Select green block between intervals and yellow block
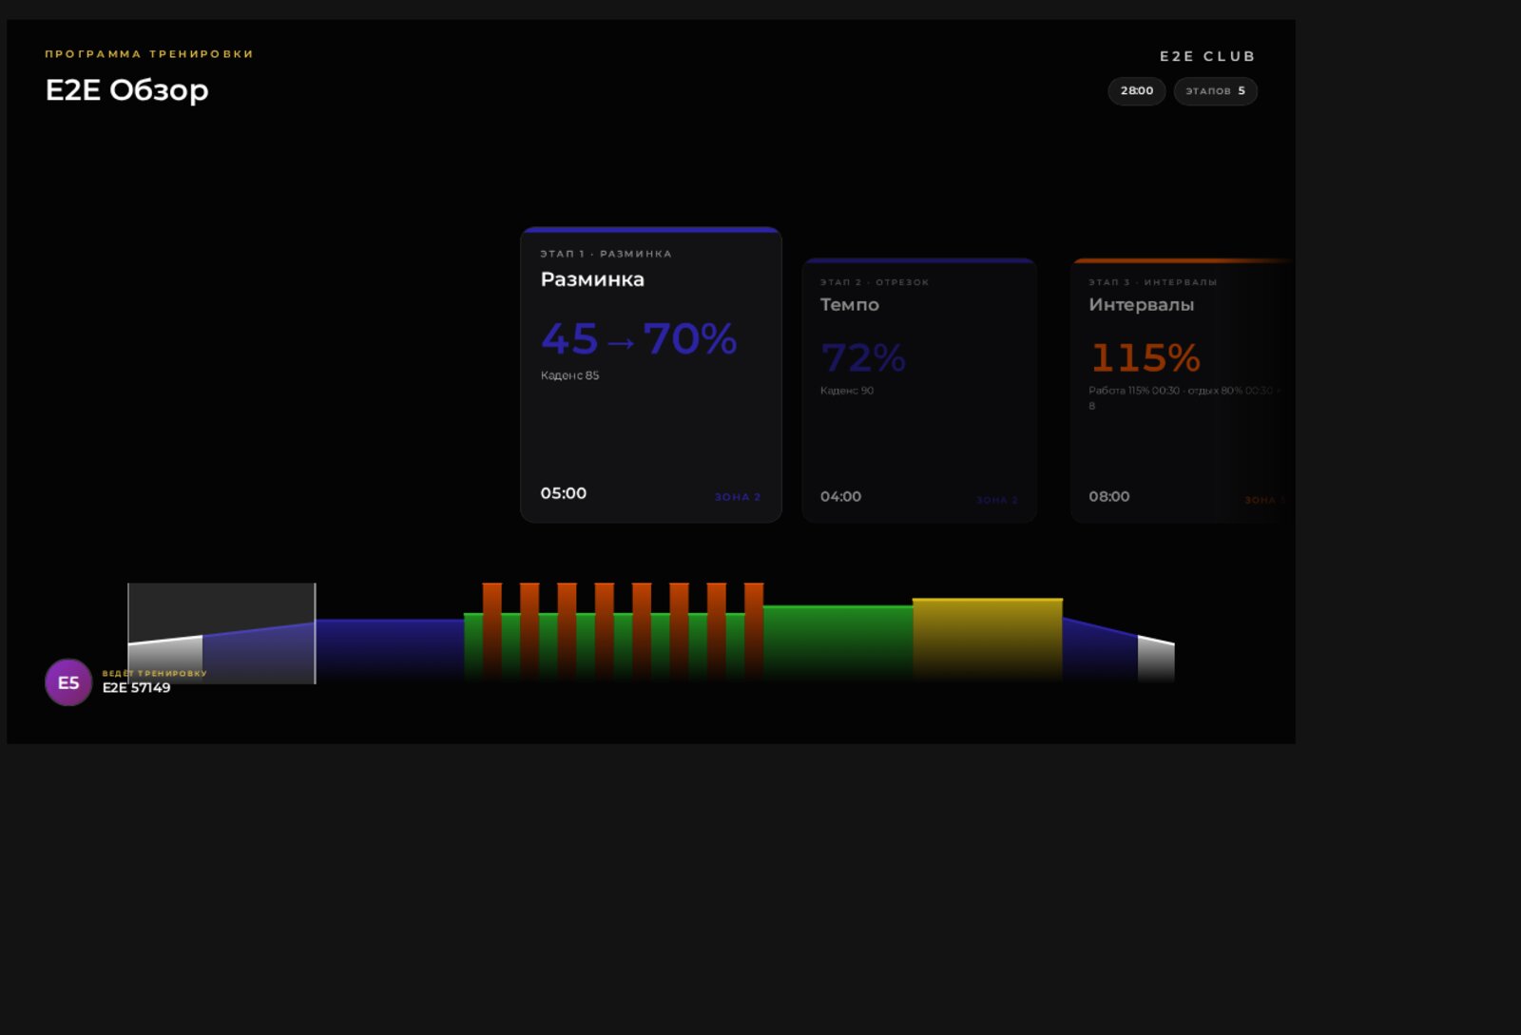Screen dimensions: 1521x1035 838,642
